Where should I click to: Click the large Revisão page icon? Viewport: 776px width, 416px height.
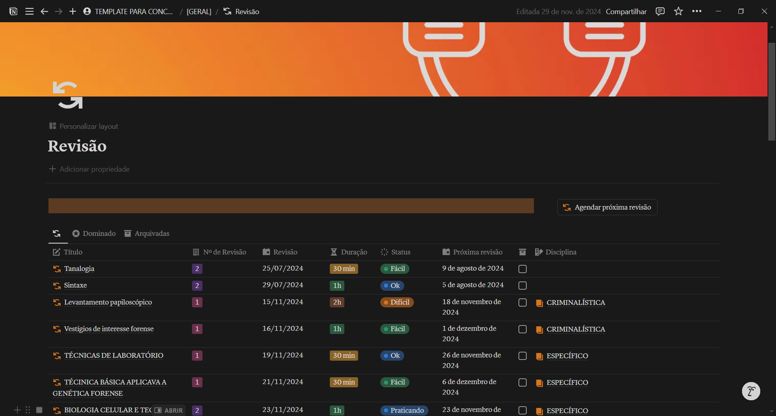[67, 95]
